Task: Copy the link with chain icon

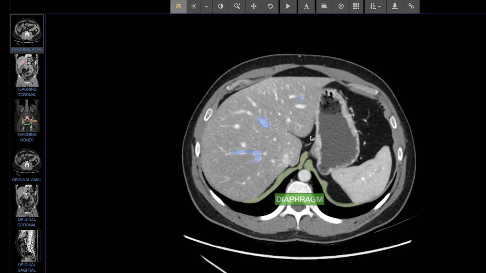Action: (x=411, y=6)
